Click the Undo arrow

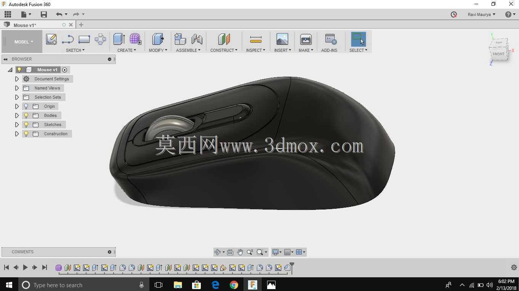[x=59, y=14]
